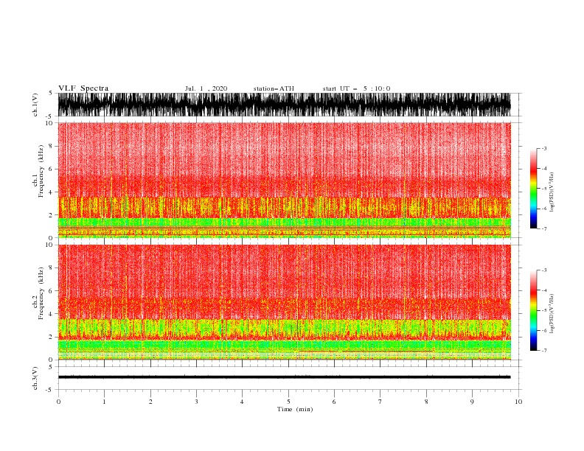Click the "-5" label on ch.2 color bar
Image resolution: width=584 pixels, height=451 pixels.
543,310
